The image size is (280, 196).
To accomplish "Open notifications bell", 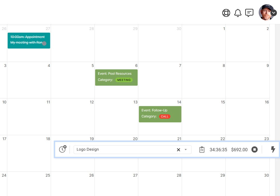I will coord(238,13).
